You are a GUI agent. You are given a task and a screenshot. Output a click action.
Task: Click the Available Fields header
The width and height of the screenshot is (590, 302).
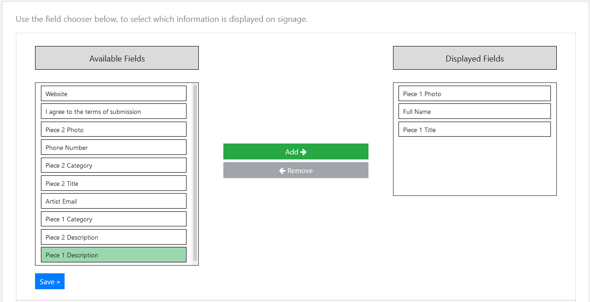117,58
